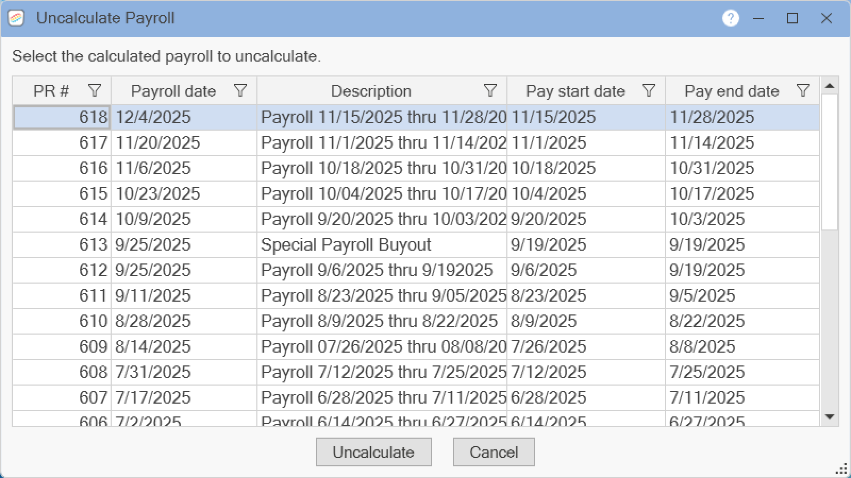Maximize the Uncalculate Payroll window

coord(792,19)
